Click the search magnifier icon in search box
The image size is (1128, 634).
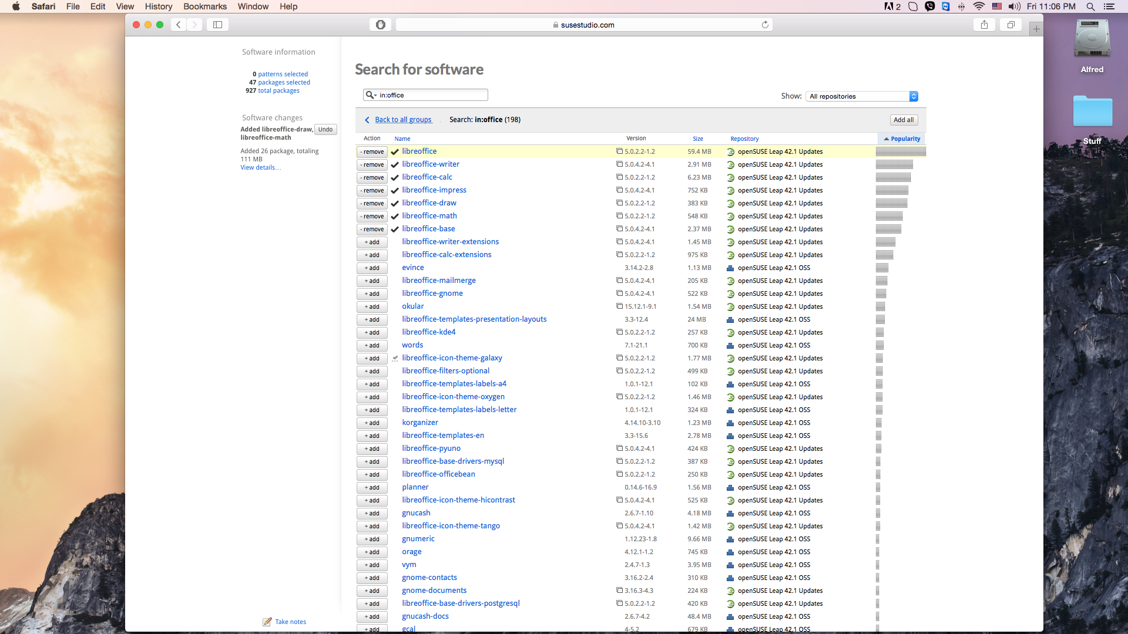coord(370,95)
